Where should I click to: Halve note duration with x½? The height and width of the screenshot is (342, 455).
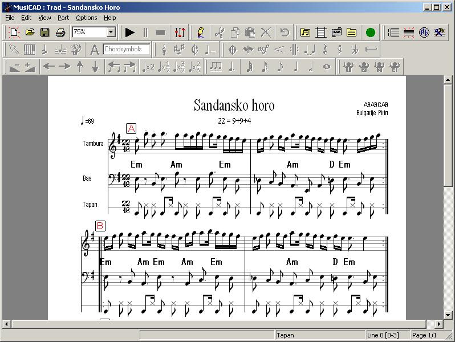pos(164,67)
